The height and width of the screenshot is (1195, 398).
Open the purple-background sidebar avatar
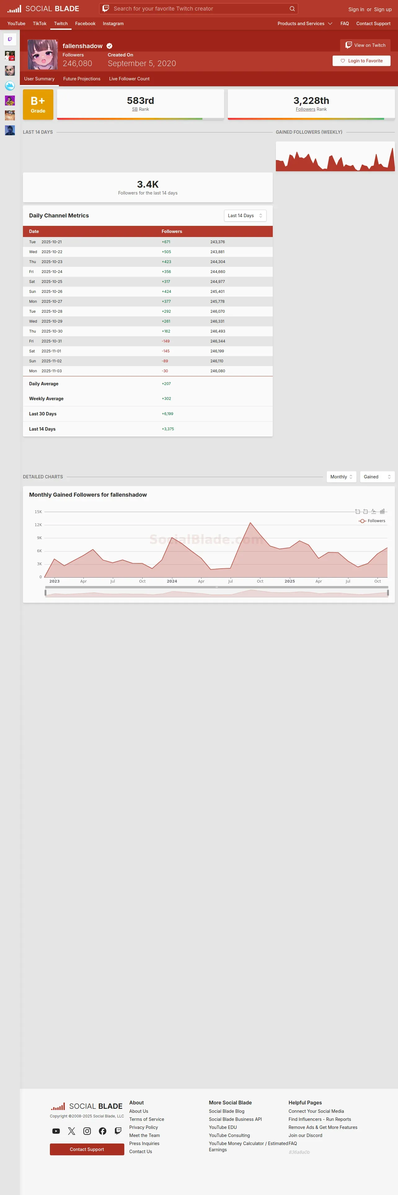coord(10,100)
